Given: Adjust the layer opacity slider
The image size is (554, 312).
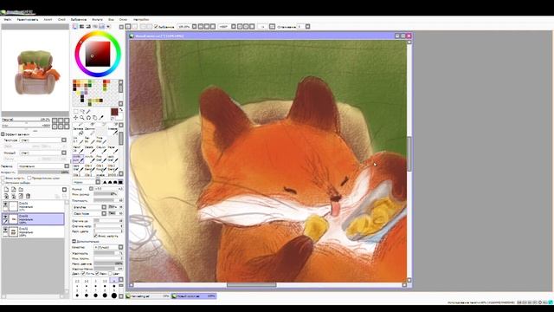Looking at the screenshot, I should tap(44, 172).
